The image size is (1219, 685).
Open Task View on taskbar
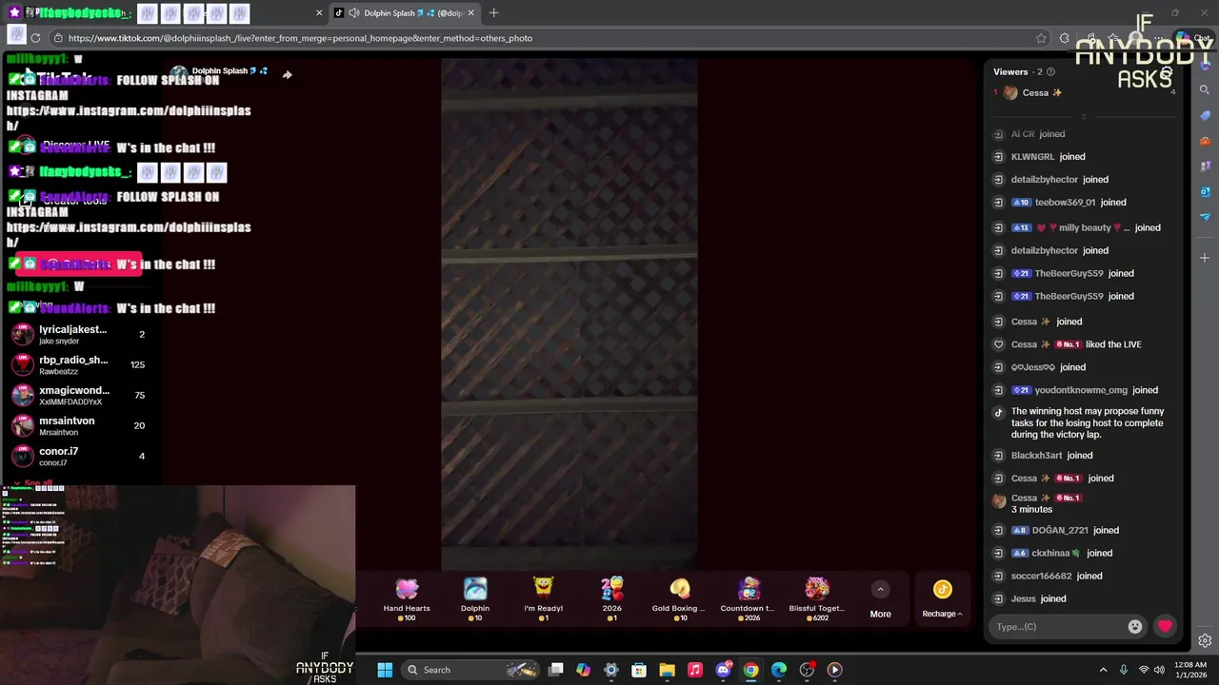[556, 670]
